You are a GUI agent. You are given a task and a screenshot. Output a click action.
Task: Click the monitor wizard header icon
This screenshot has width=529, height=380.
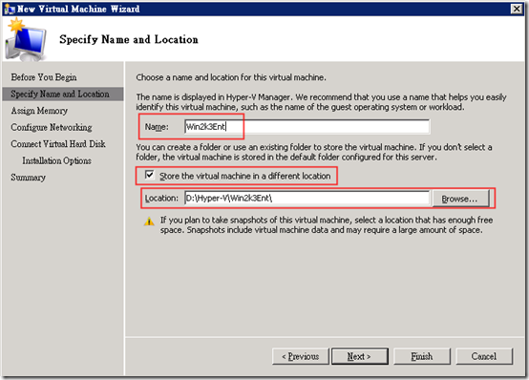pyautogui.click(x=26, y=40)
